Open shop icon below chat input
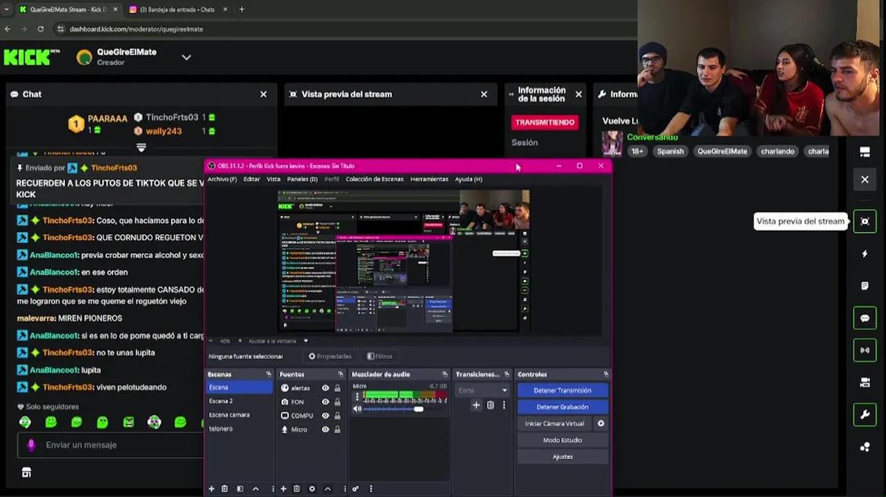 pyautogui.click(x=26, y=473)
